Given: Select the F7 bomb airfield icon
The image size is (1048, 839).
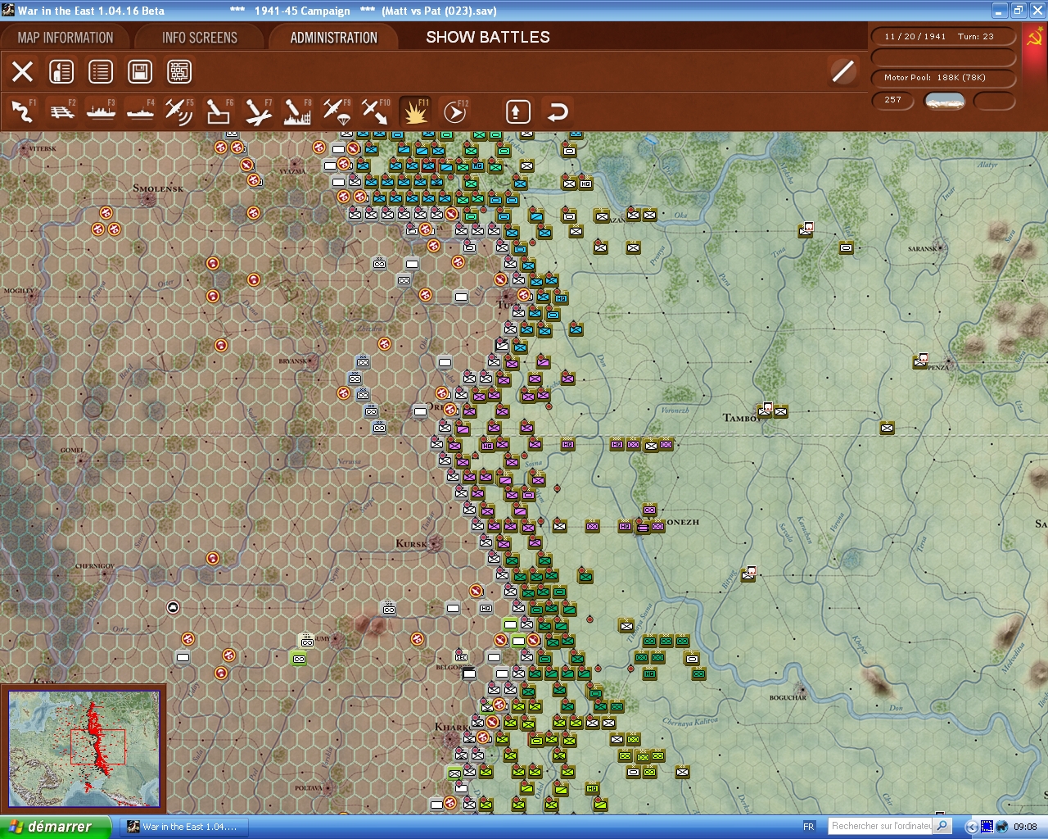Looking at the screenshot, I should click(x=258, y=111).
